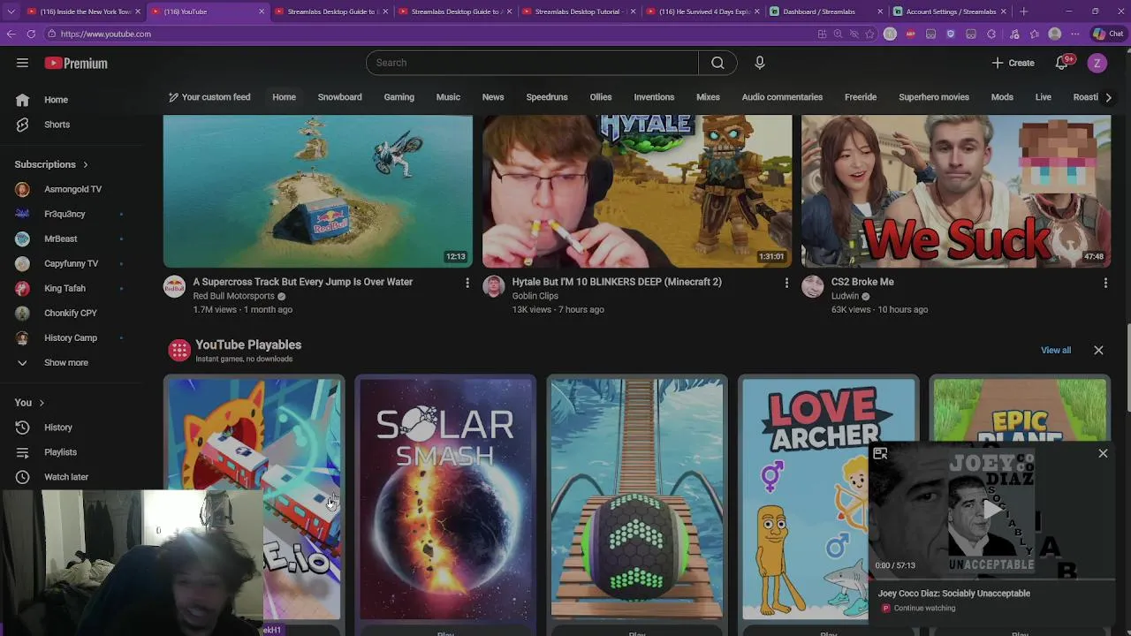Dismiss the YouTube Playables shelf
Viewport: 1131px width, 636px height.
tap(1098, 351)
